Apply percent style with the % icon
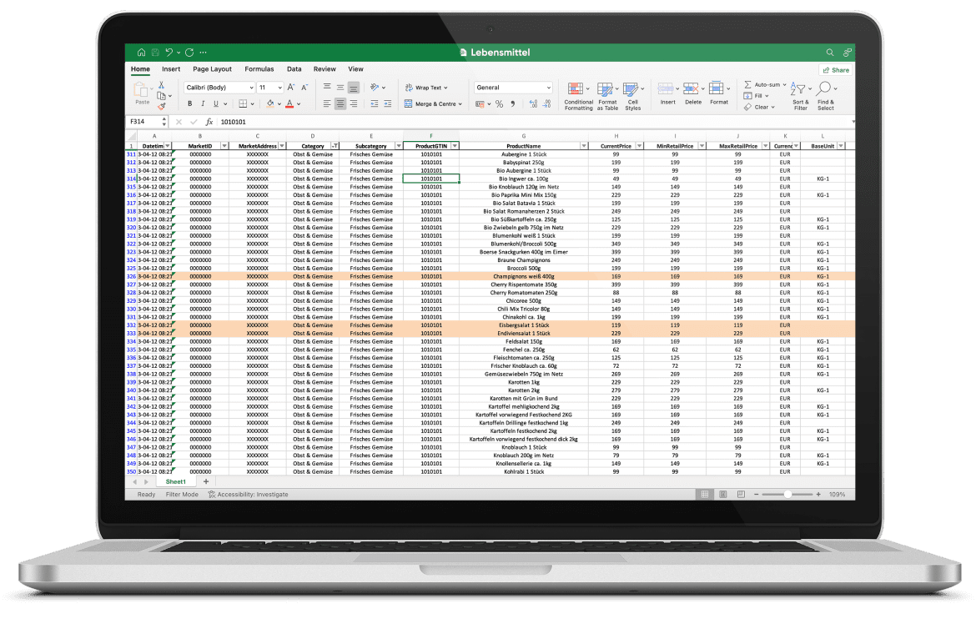 [x=499, y=104]
